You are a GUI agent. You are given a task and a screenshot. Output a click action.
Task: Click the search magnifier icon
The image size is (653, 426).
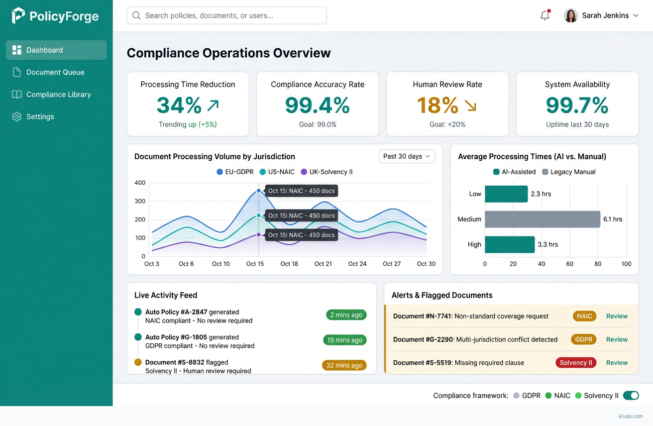click(x=136, y=15)
